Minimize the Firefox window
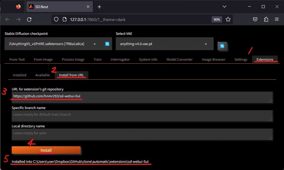Screen dimensions: 284x170 point(249,7)
